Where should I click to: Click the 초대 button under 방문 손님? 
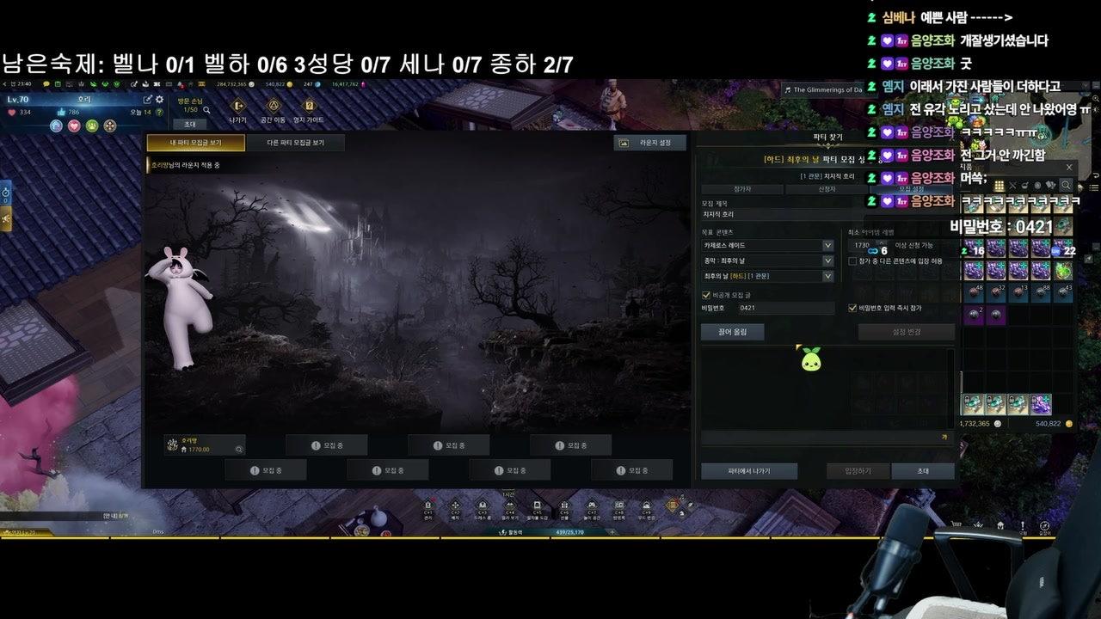(x=190, y=124)
